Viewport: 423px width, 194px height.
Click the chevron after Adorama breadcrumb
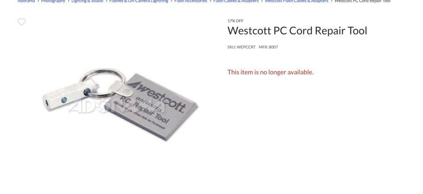[x=38, y=1]
